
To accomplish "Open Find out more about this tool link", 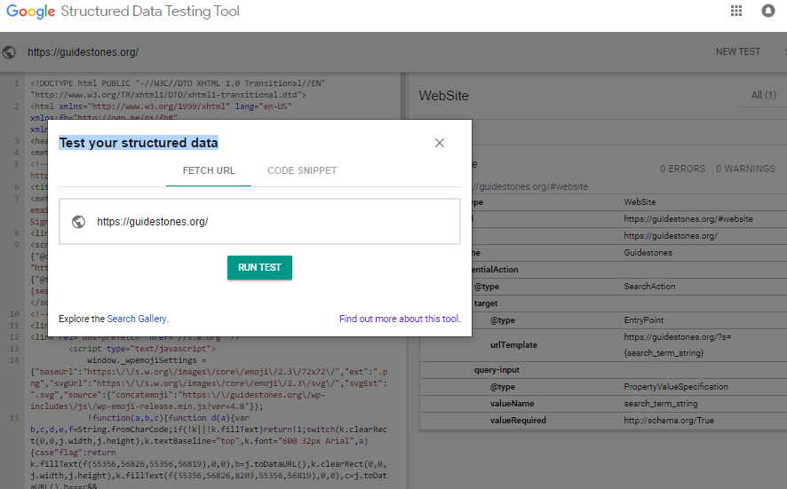I will click(x=399, y=319).
